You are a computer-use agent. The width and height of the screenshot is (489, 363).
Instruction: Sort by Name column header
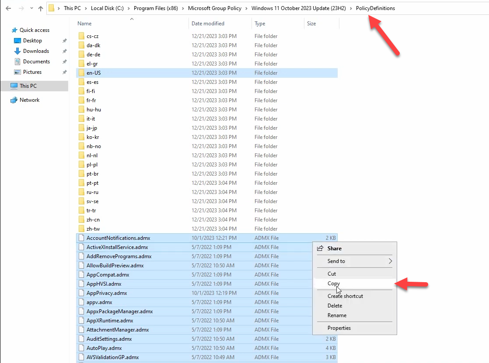click(84, 23)
